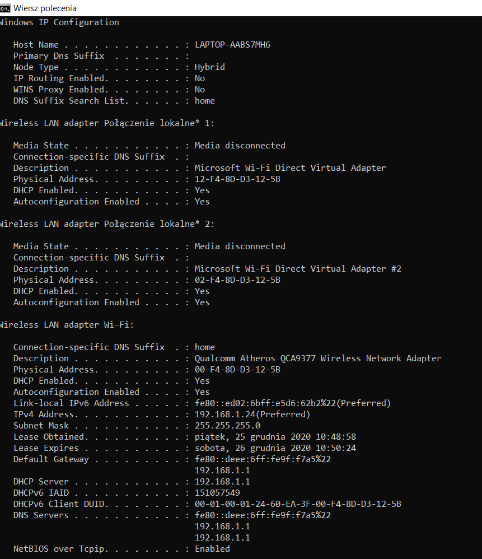Click physical address 02-F4-8D-D3-12-5B
The height and width of the screenshot is (559, 482).
(237, 280)
